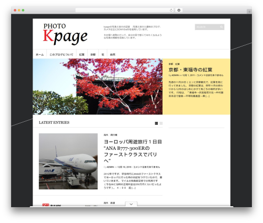The width and height of the screenshot is (263, 223).
Task: Click 飛行機 category tag on ANA post
Action: (x=114, y=135)
